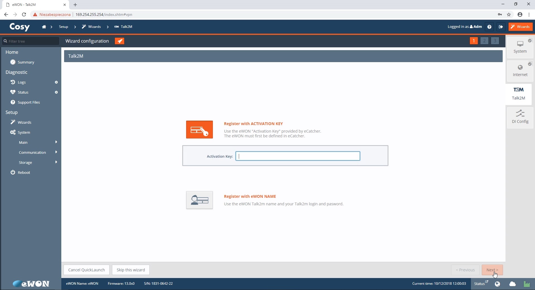Image resolution: width=535 pixels, height=290 pixels.
Task: Click the orange Activation Key registration icon
Action: 199,130
